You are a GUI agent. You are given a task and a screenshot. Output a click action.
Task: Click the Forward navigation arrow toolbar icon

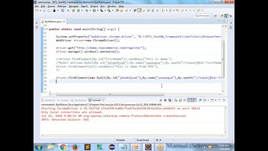click(x=190, y=10)
